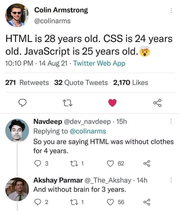This screenshot has height=211, width=180.
Task: Share Navdeep's reply
Action: tap(146, 164)
